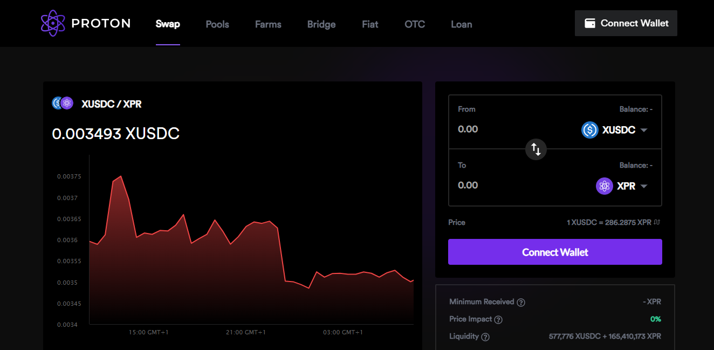714x350 pixels.
Task: Click the 0.0035 y-axis label
Action: click(67, 283)
